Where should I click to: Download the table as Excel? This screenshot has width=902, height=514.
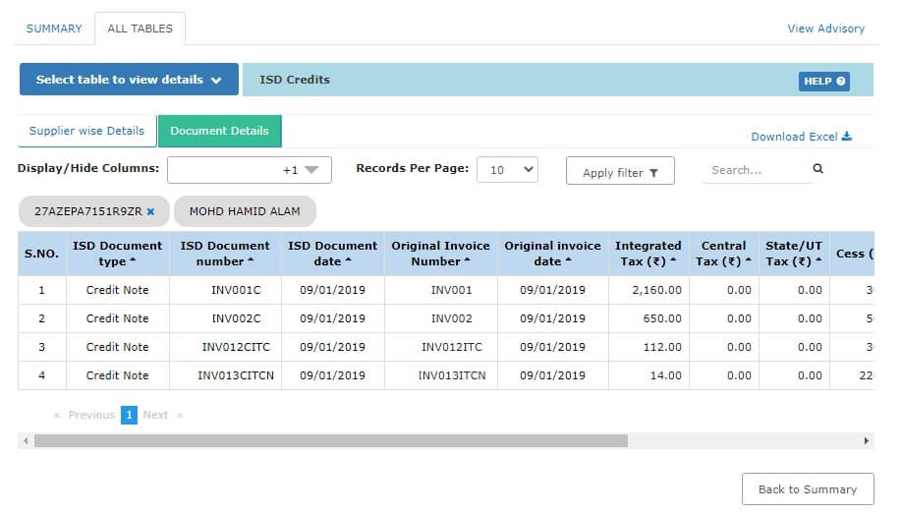click(x=801, y=137)
